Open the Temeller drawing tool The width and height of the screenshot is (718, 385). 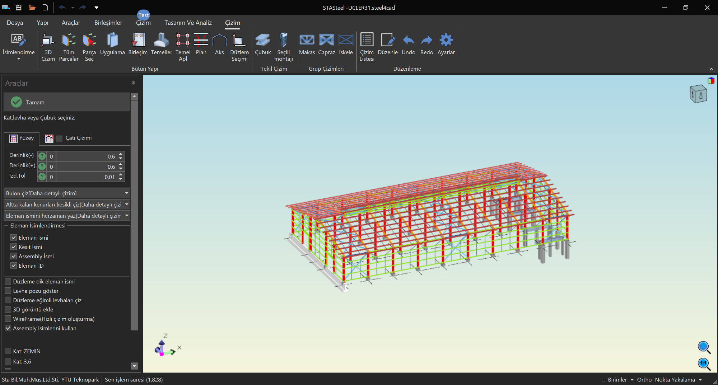point(161,41)
